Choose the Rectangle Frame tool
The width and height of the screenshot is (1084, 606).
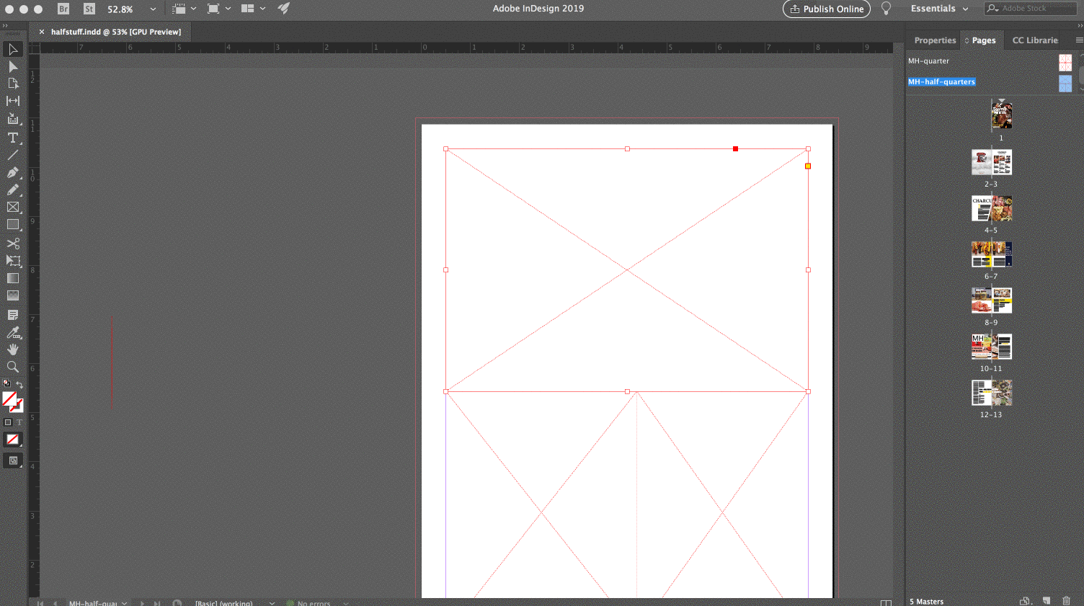coord(13,207)
